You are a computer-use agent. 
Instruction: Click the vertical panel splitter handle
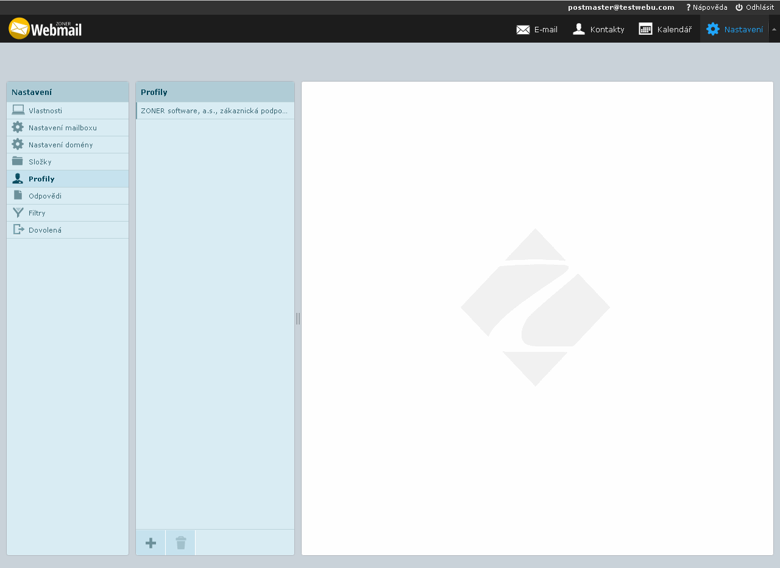tap(298, 318)
